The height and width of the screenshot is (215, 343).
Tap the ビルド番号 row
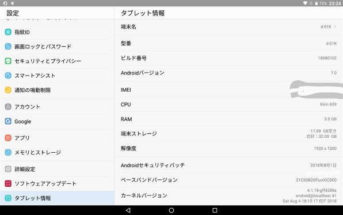228,58
